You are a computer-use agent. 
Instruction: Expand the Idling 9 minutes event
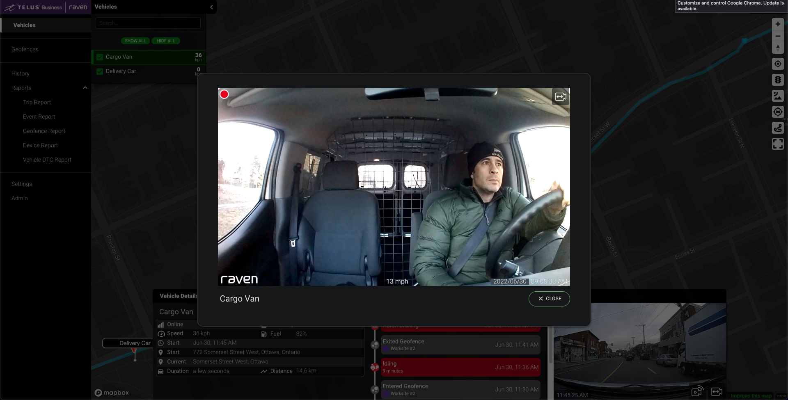coord(460,367)
